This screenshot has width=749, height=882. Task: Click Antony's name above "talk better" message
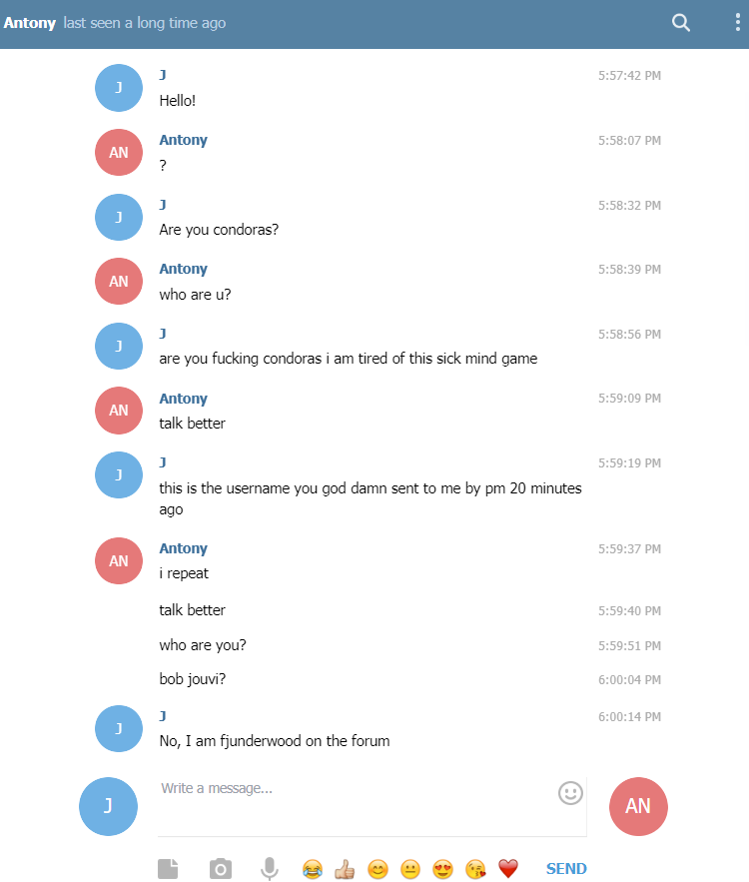click(x=184, y=399)
